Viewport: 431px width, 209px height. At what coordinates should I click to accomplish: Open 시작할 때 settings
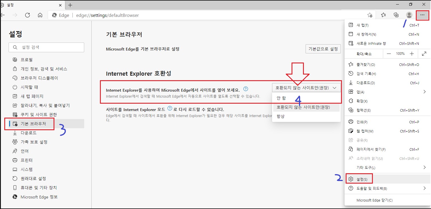tap(46, 87)
